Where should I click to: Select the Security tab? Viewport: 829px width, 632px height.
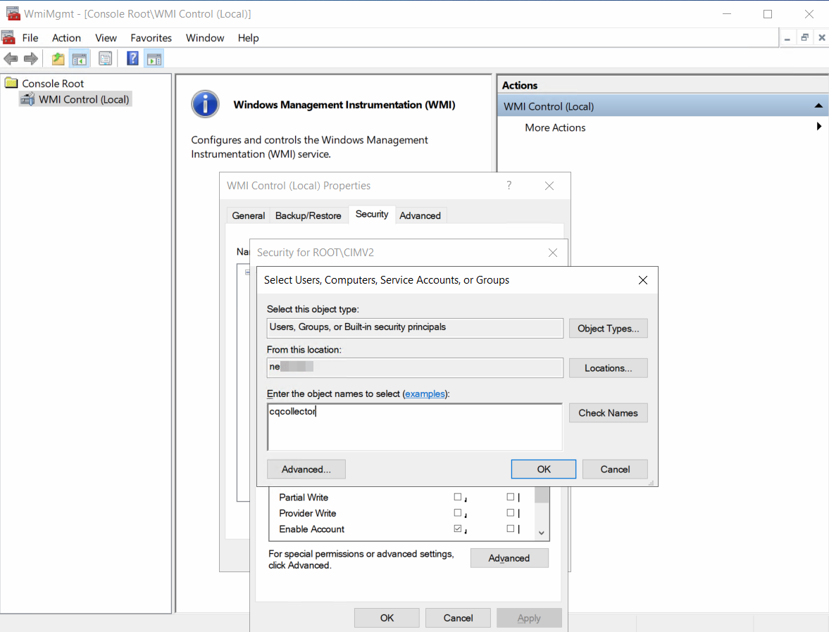[372, 214]
